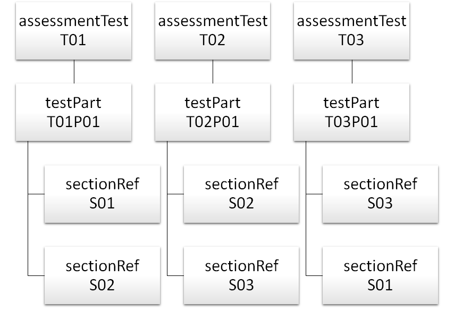Click horizontal connector stub entering sectionRef S01 below T03P01
This screenshot has width=454, height=310.
pos(314,275)
